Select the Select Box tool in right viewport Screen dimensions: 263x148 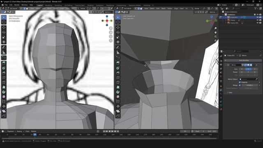118,17
